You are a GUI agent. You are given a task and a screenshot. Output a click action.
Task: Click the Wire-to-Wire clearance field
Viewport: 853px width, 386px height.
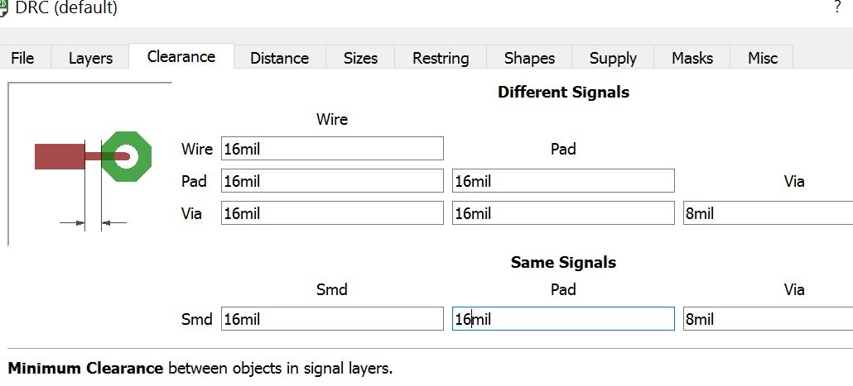[332, 149]
